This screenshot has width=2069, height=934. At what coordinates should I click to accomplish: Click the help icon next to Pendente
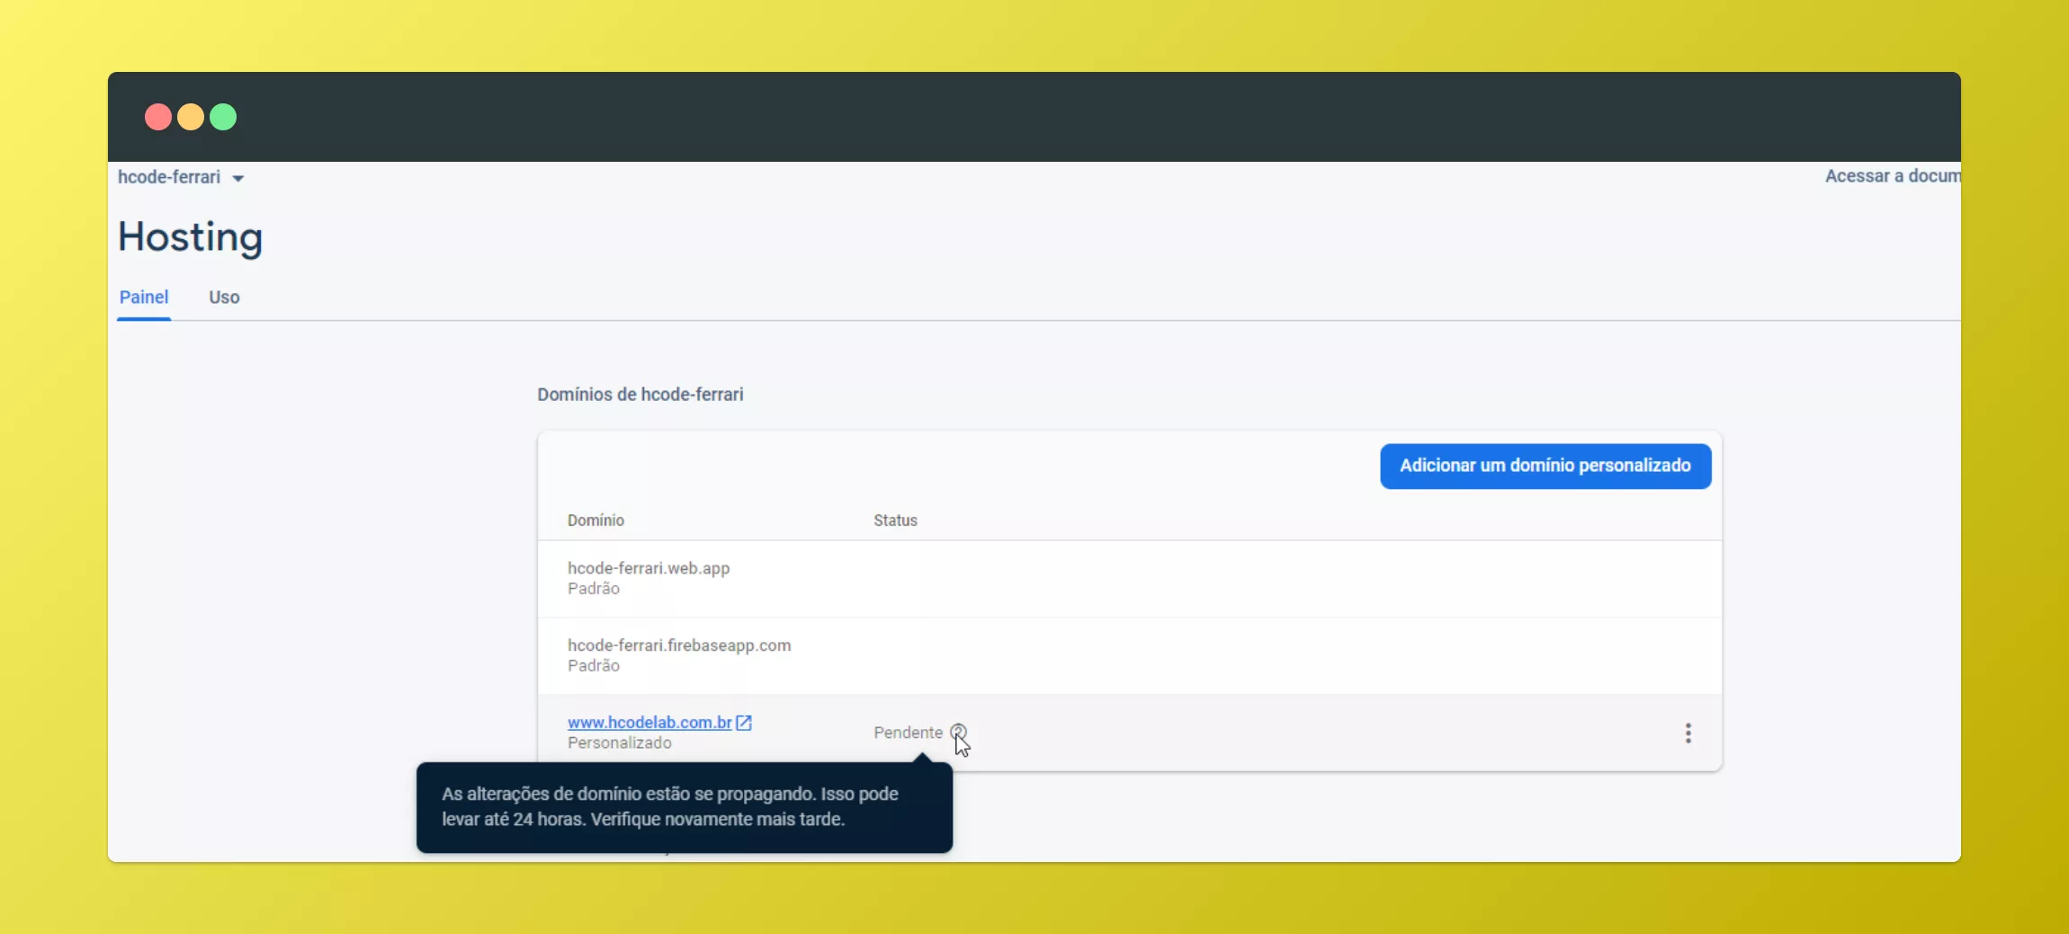coord(958,732)
